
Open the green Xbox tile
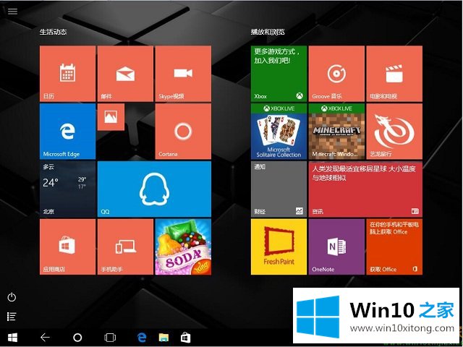[279, 74]
